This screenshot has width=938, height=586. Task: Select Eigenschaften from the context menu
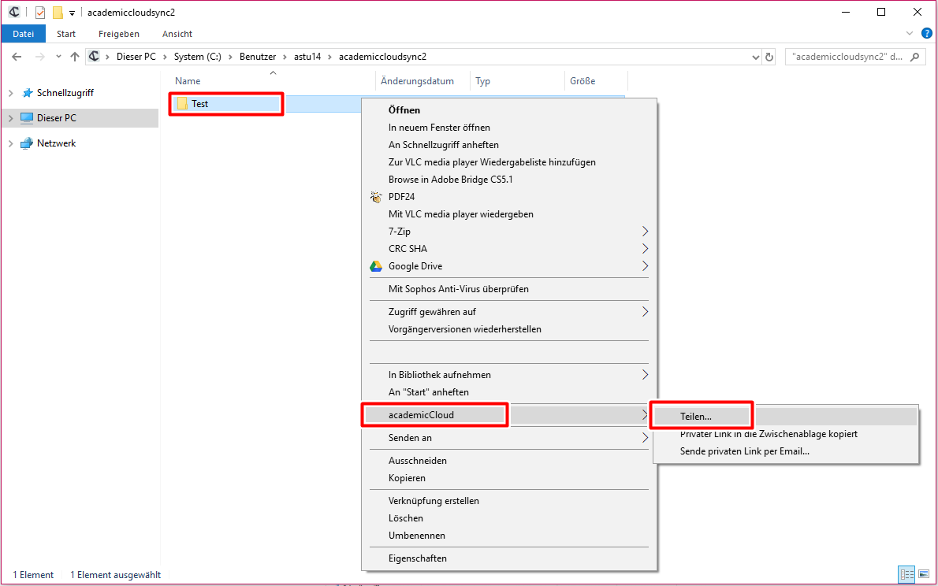[418, 558]
